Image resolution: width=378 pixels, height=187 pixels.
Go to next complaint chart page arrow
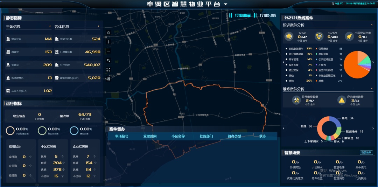pyautogui.click(x=372, y=62)
